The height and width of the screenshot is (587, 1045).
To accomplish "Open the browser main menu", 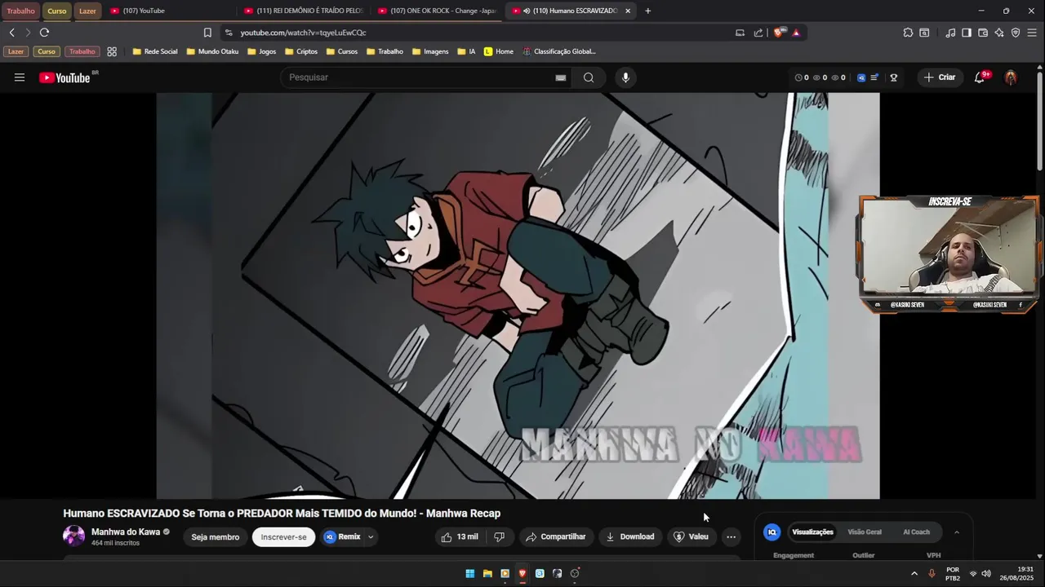I will (x=1032, y=33).
